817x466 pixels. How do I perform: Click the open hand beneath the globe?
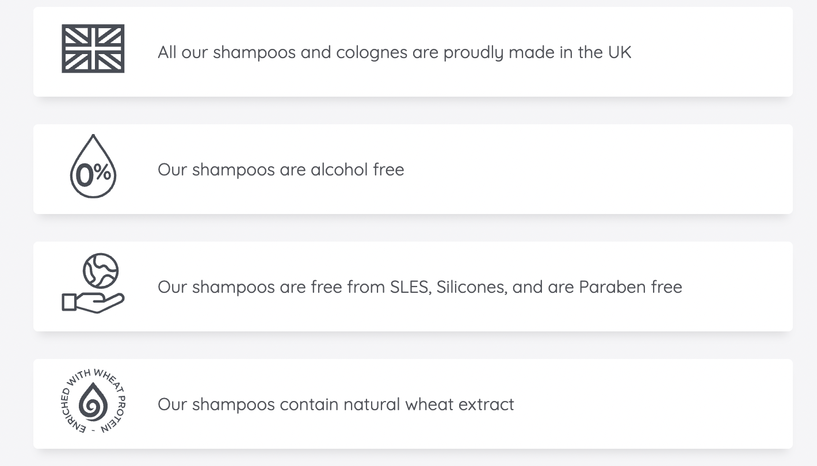93,303
